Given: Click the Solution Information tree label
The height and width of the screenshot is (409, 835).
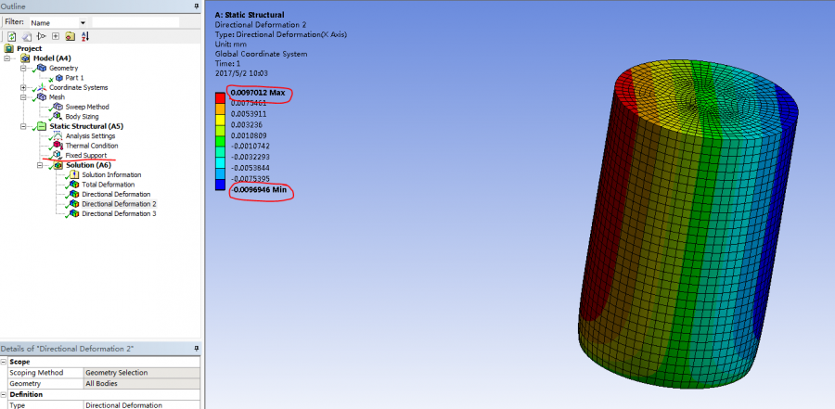Looking at the screenshot, I should pyautogui.click(x=111, y=174).
